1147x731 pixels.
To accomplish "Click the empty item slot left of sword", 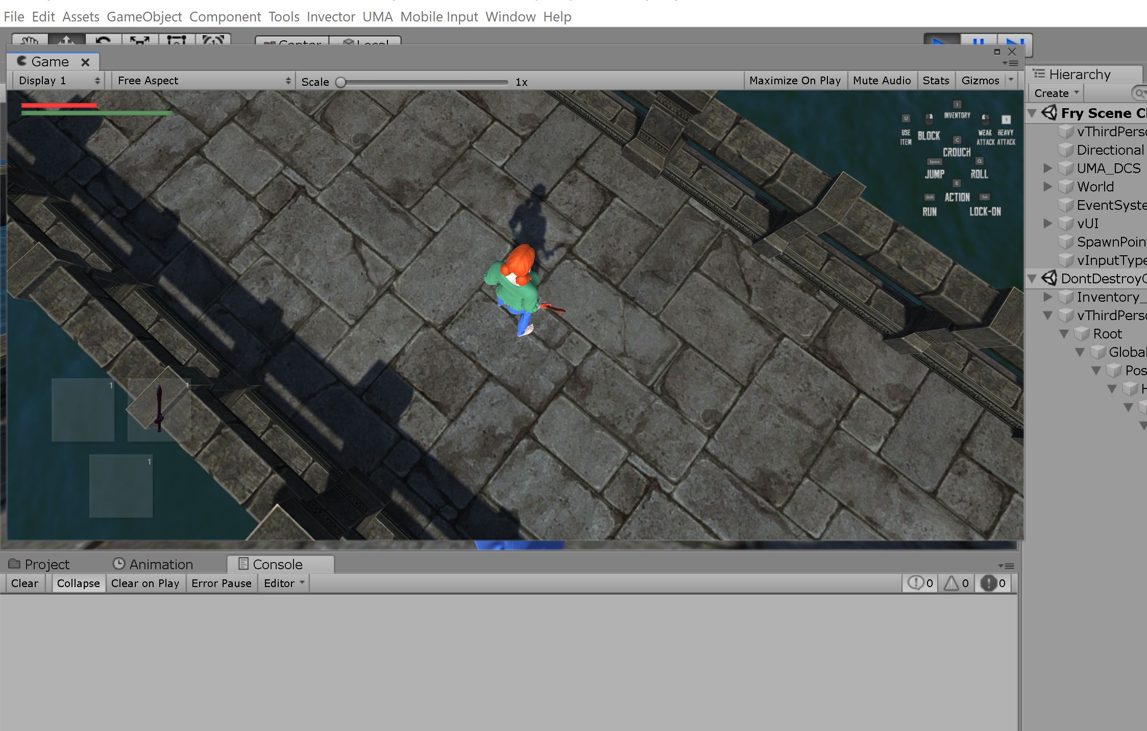I will (x=83, y=409).
